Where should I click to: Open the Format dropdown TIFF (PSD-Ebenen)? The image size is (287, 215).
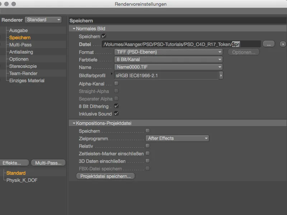click(x=168, y=52)
